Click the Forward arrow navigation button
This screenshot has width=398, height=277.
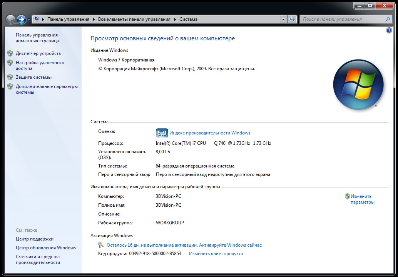pos(21,19)
